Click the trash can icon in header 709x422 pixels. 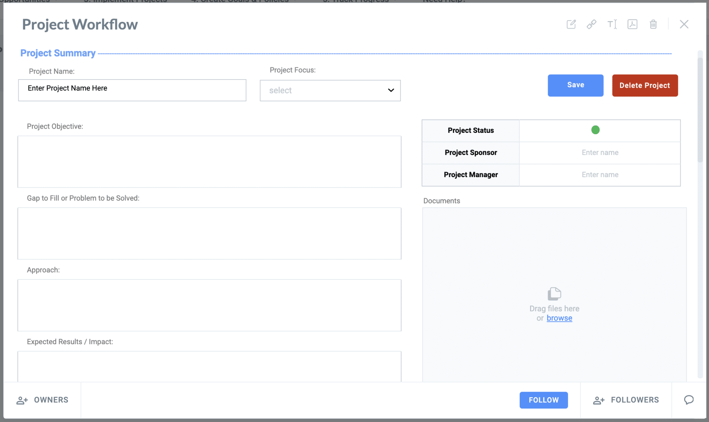point(653,24)
